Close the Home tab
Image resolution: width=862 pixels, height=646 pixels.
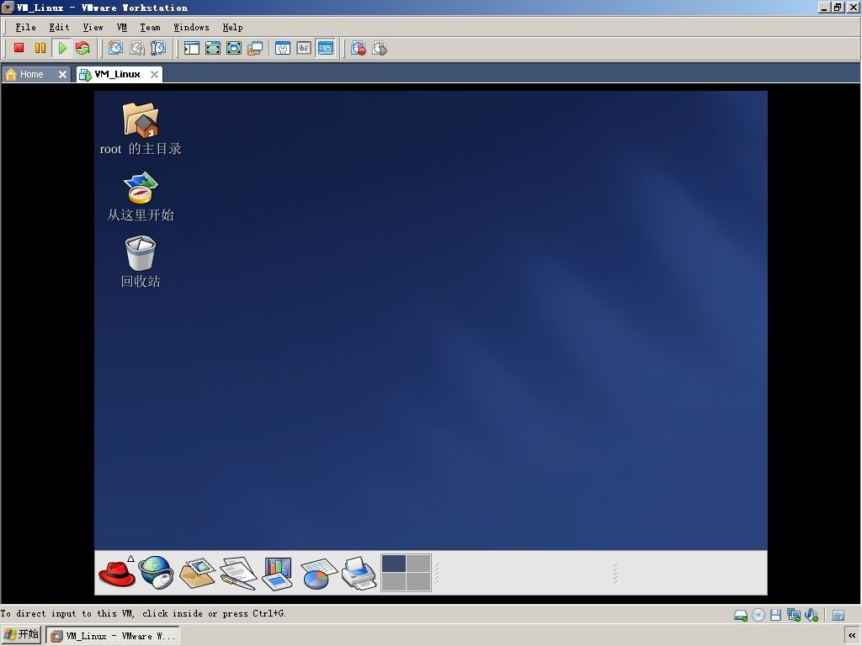pos(62,74)
